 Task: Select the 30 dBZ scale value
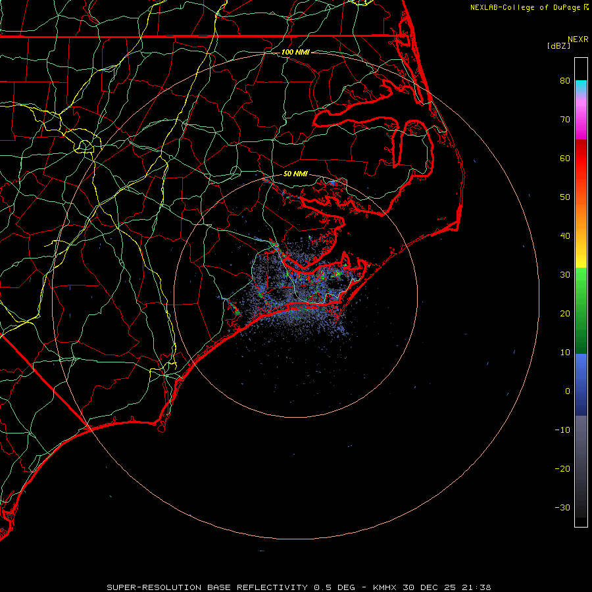565,274
